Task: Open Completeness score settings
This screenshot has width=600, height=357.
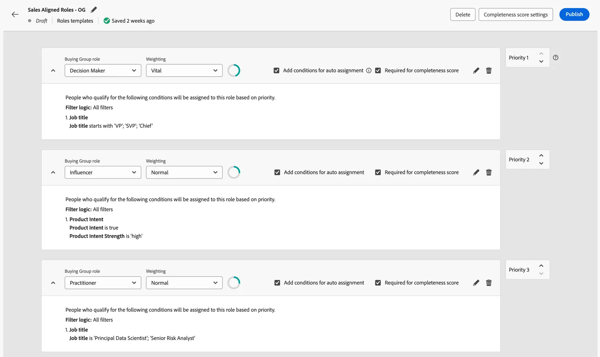Action: [x=515, y=14]
